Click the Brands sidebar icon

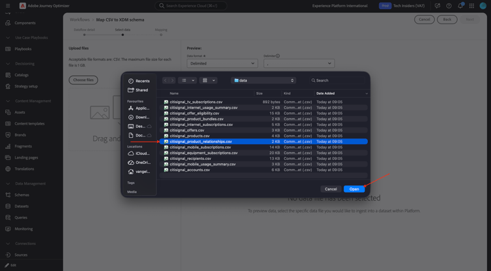[8, 135]
